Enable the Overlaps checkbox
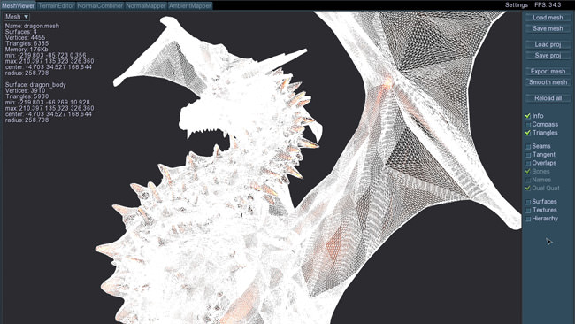This screenshot has width=575, height=324. point(528,163)
